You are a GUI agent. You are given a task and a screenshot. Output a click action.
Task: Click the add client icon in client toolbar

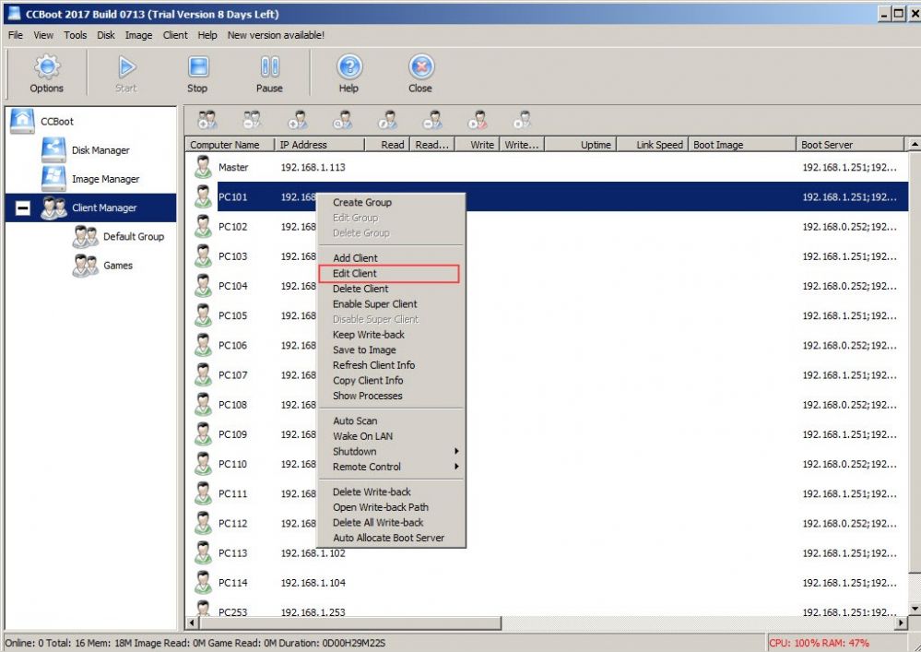click(297, 120)
